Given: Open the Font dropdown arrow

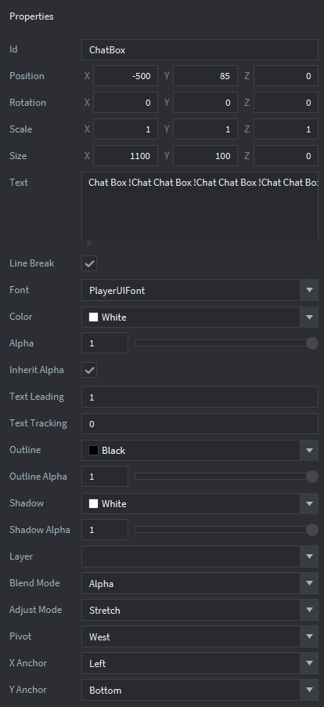Looking at the screenshot, I should click(309, 290).
